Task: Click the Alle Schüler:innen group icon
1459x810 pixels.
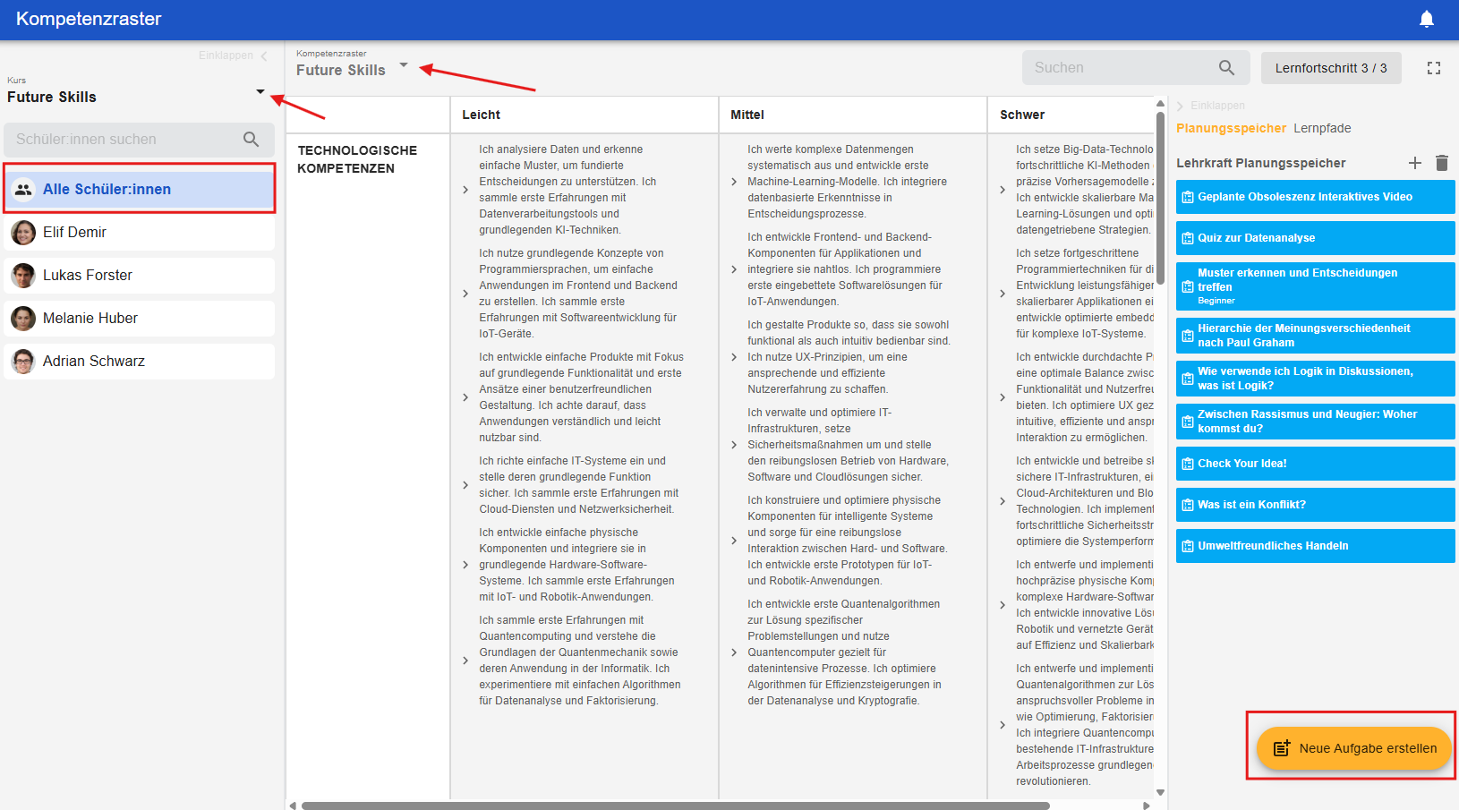Action: [x=23, y=190]
